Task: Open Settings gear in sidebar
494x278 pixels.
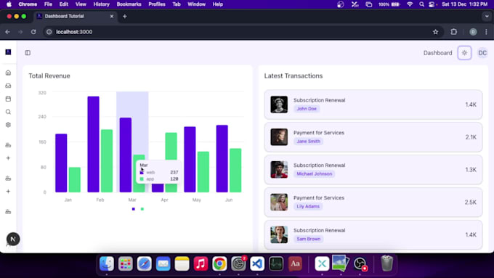Action: [8, 125]
